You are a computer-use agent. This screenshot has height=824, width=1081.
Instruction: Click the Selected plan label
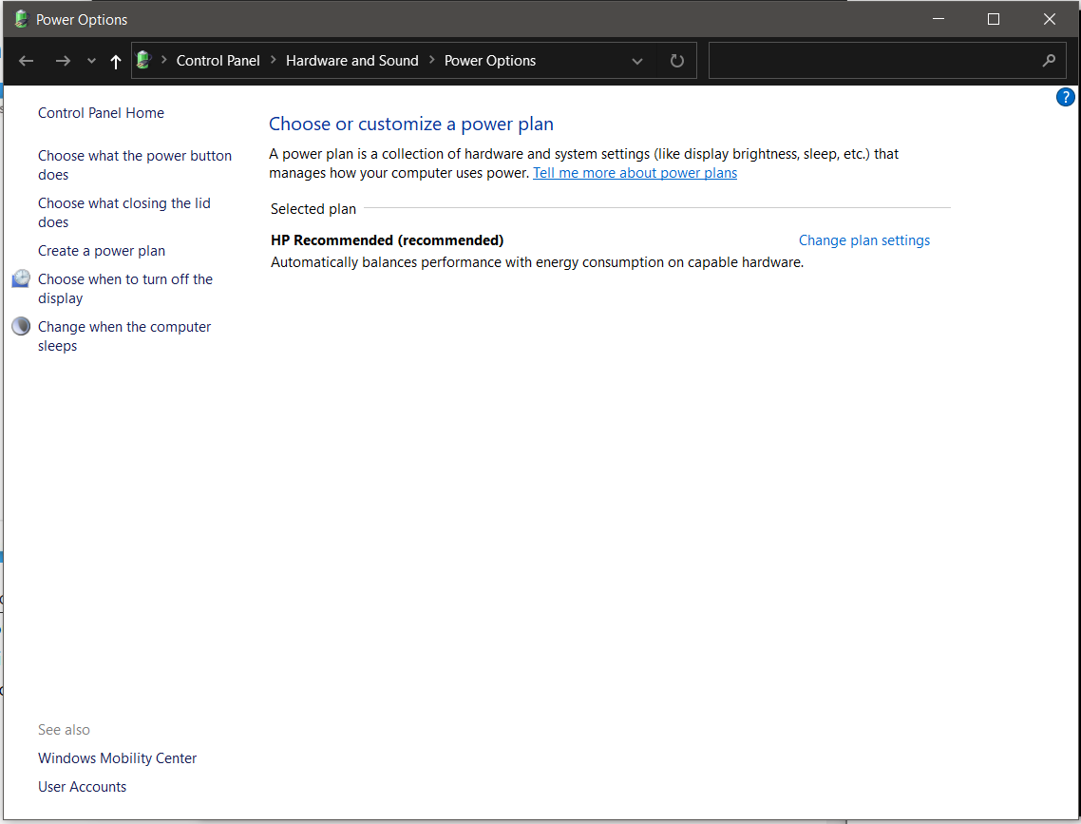click(x=313, y=209)
